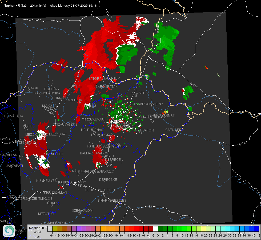Select the CSENGER town label
This screenshot has height=240, width=261.
[174, 130]
